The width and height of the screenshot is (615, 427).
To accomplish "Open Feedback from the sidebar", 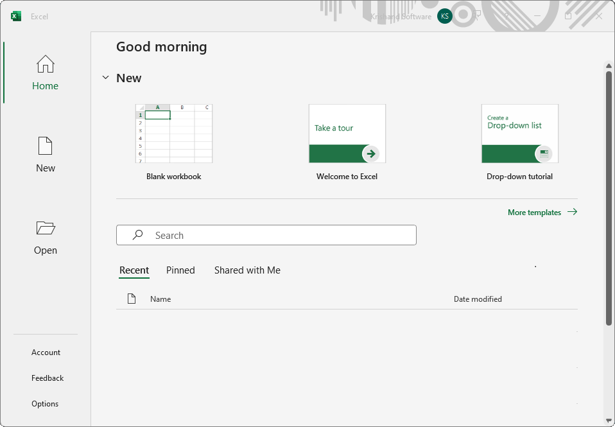I will coord(48,378).
